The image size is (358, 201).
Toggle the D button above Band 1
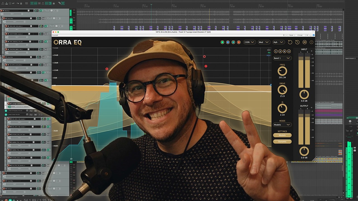coord(284,51)
